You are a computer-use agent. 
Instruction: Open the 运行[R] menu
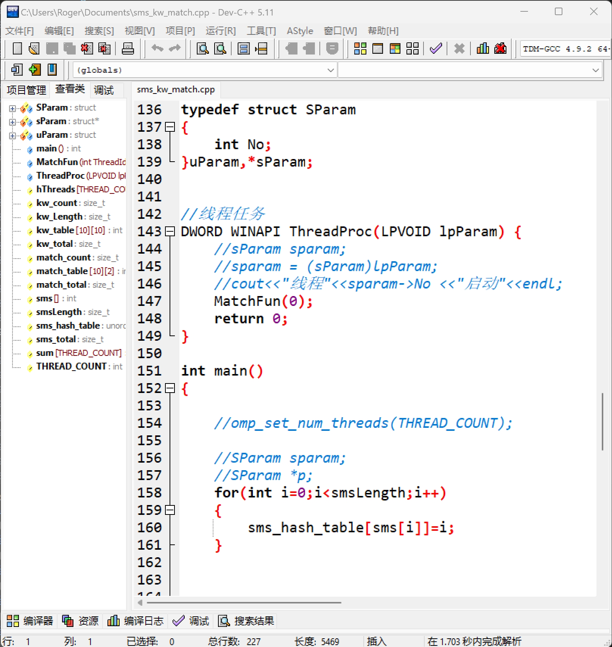pyautogui.click(x=221, y=31)
